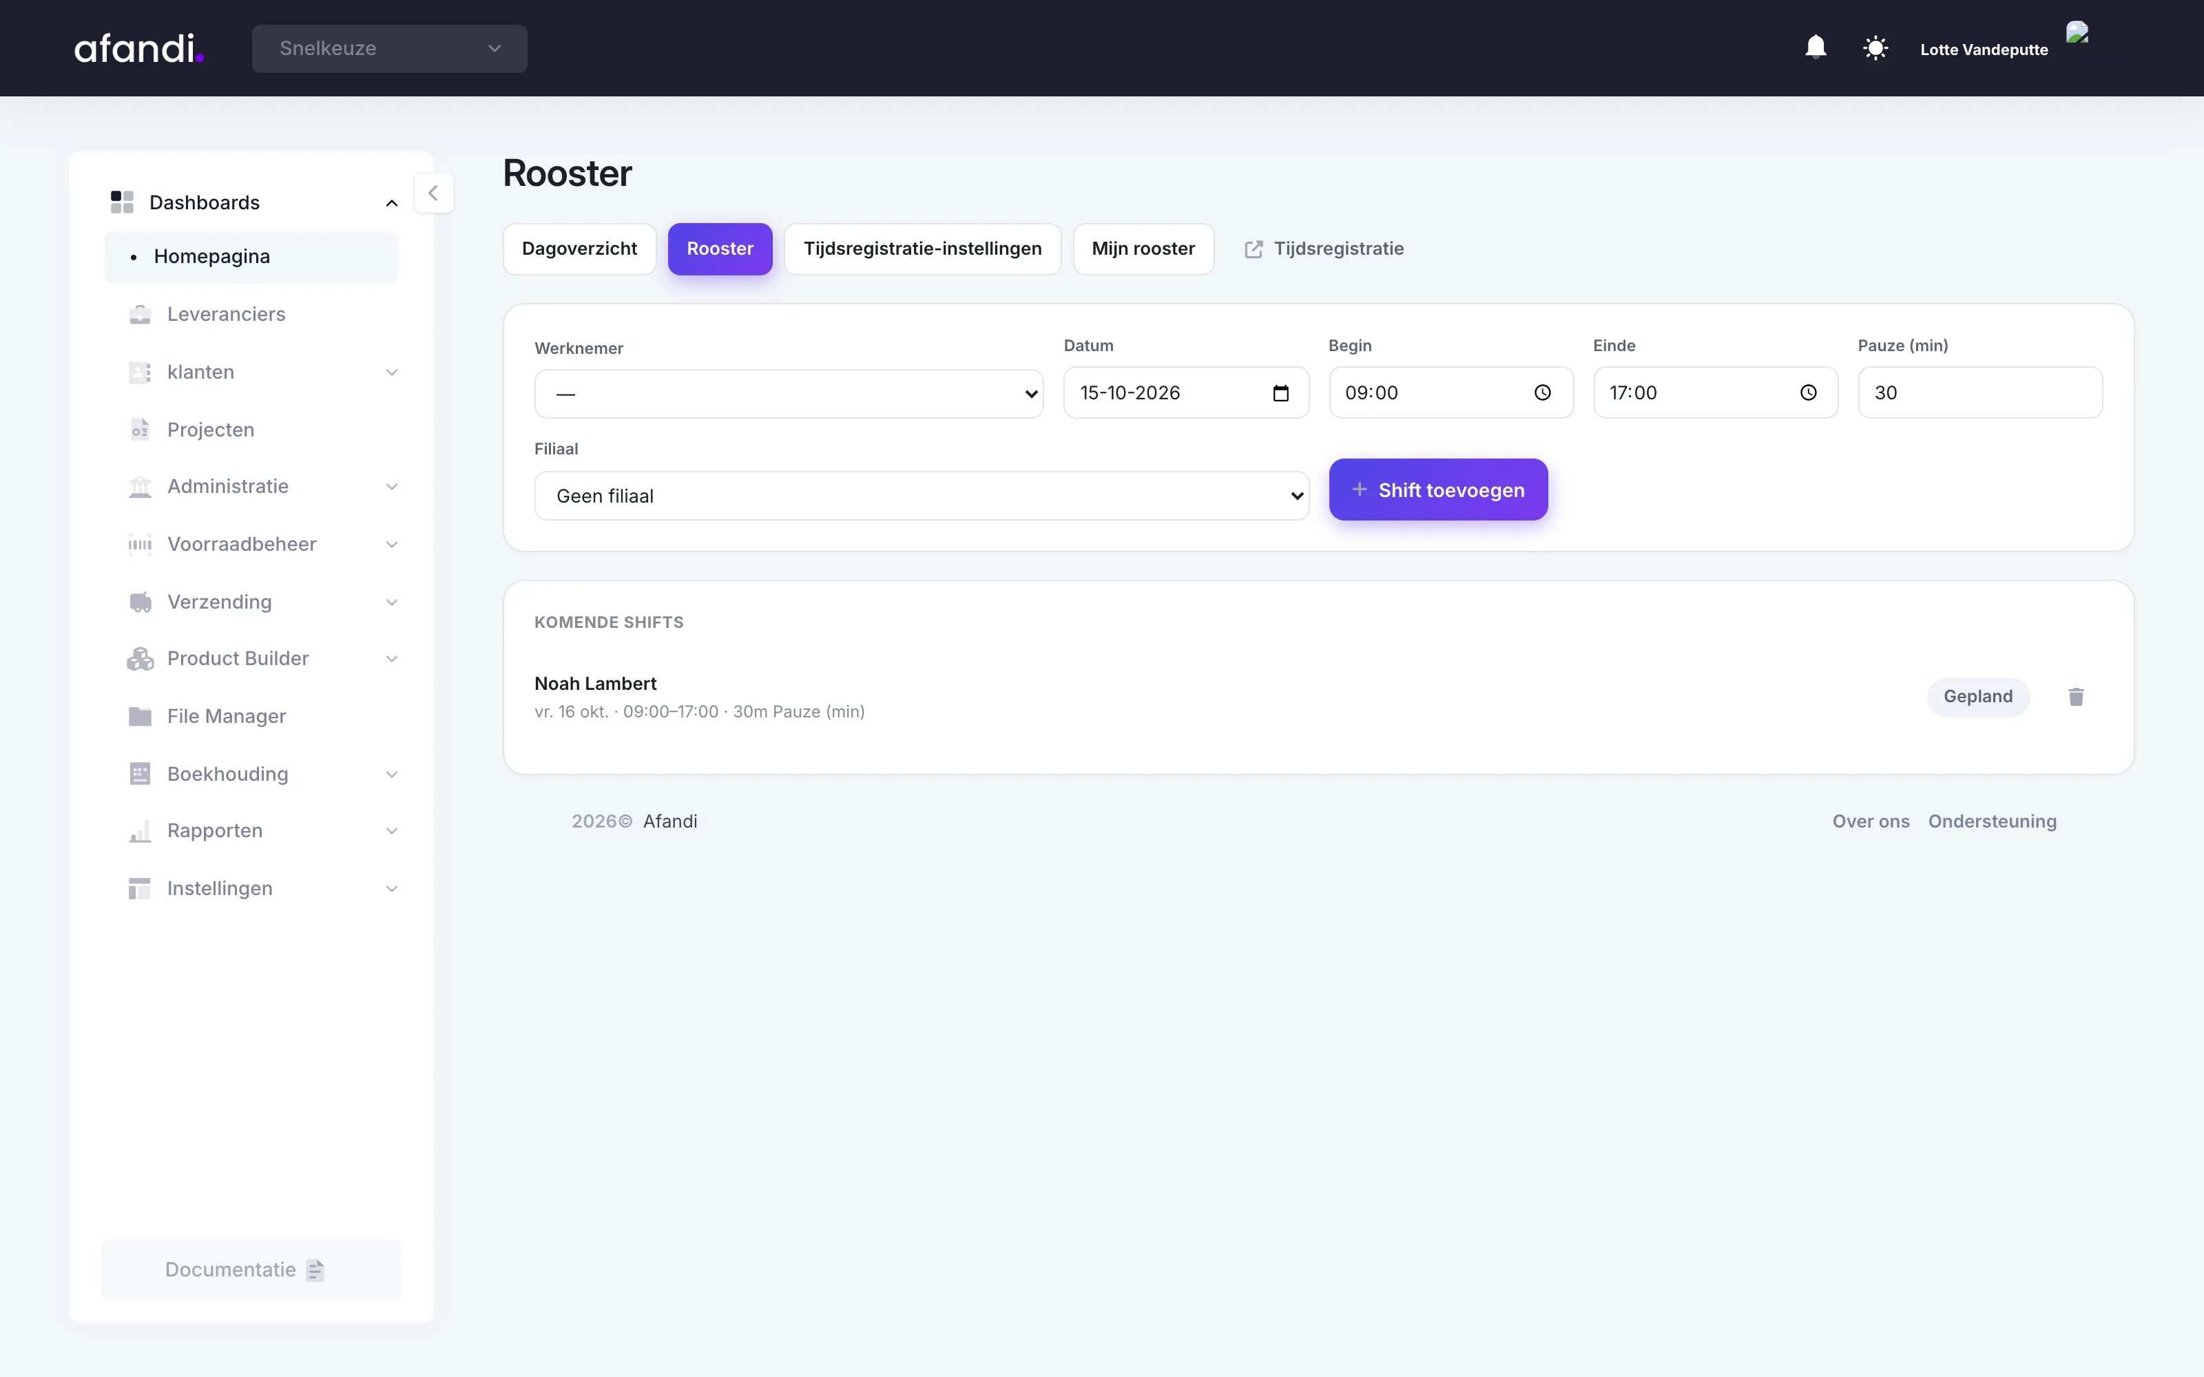Go to the Mijn rooster tab
This screenshot has width=2204, height=1377.
[x=1143, y=249]
